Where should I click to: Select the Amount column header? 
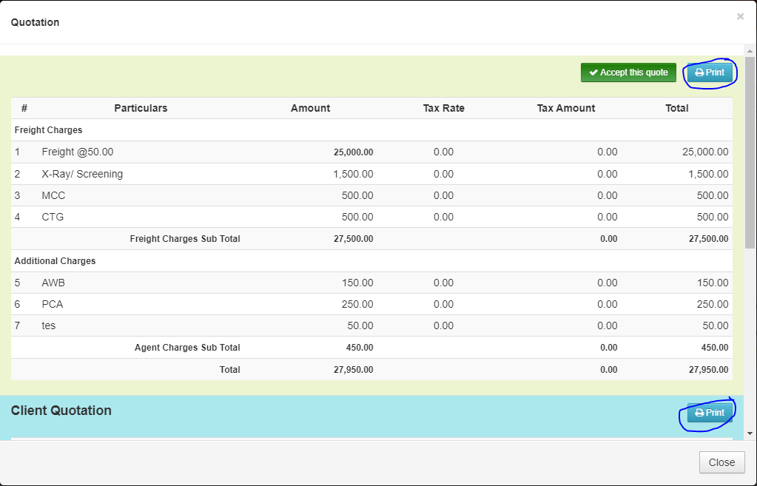[311, 108]
